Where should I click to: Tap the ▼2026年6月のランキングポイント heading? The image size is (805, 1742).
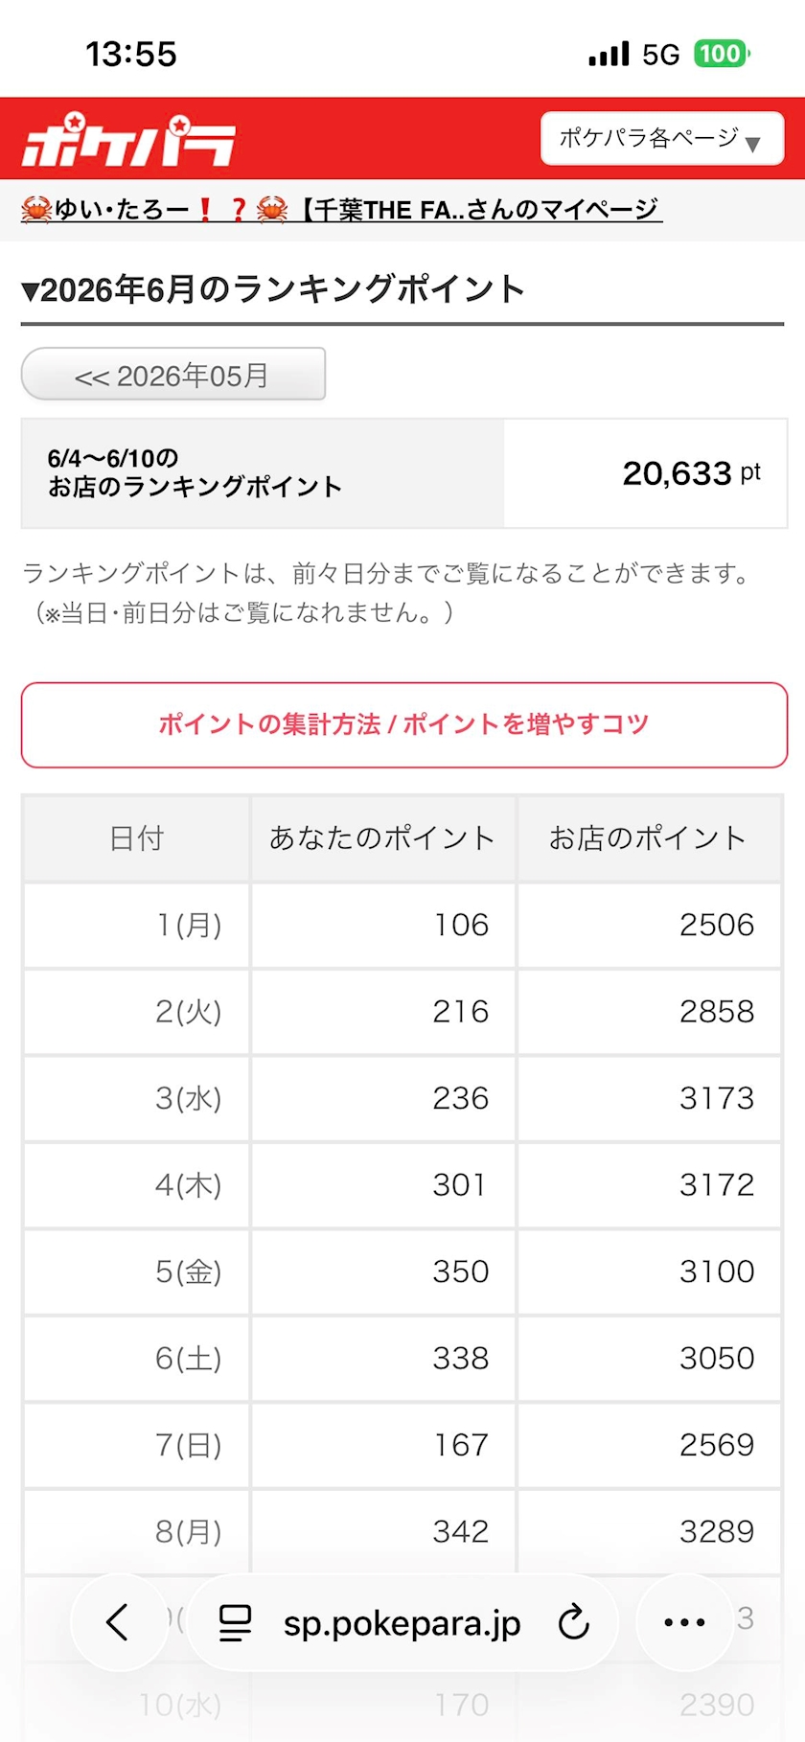pyautogui.click(x=273, y=288)
